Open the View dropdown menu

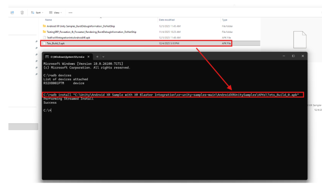(55, 13)
